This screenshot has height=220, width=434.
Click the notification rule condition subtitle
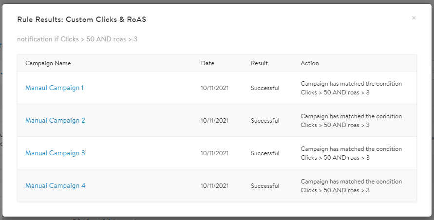(77, 39)
